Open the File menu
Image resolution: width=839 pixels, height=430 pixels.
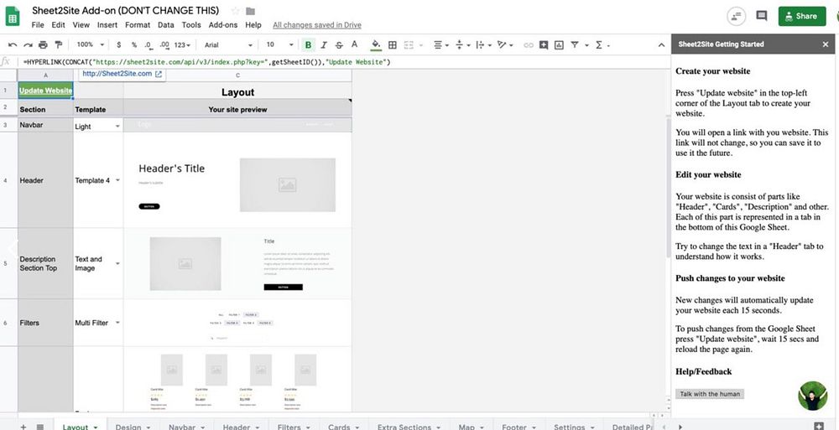[38, 24]
